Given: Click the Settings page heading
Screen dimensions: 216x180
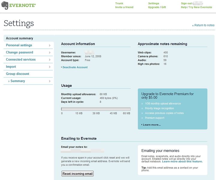Looking at the screenshot, I should point(19,23).
